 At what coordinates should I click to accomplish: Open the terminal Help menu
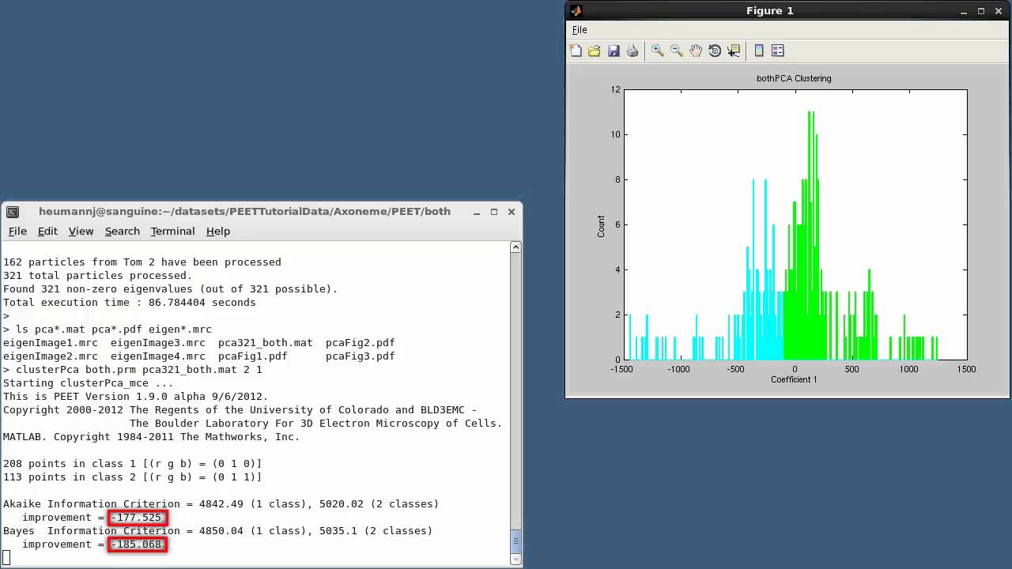click(218, 231)
